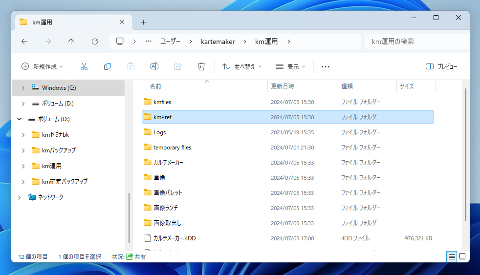Image resolution: width=480 pixels, height=275 pixels.
Task: Open the 並べ替え sort dropdown
Action: click(242, 66)
